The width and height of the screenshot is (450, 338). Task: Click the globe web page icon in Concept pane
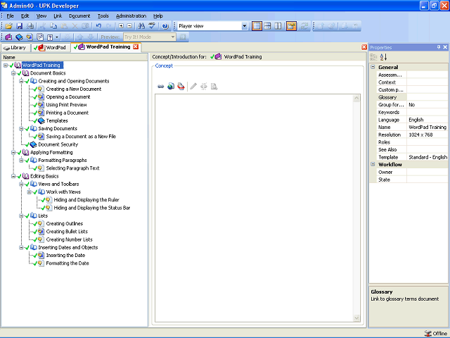[x=171, y=86]
